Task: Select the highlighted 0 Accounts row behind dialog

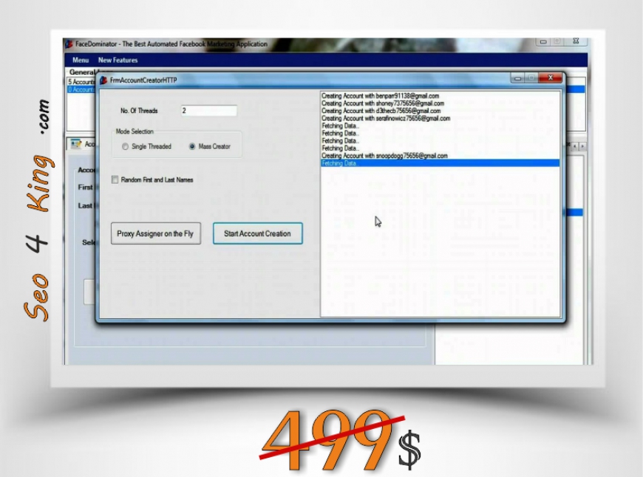Action: click(x=81, y=89)
